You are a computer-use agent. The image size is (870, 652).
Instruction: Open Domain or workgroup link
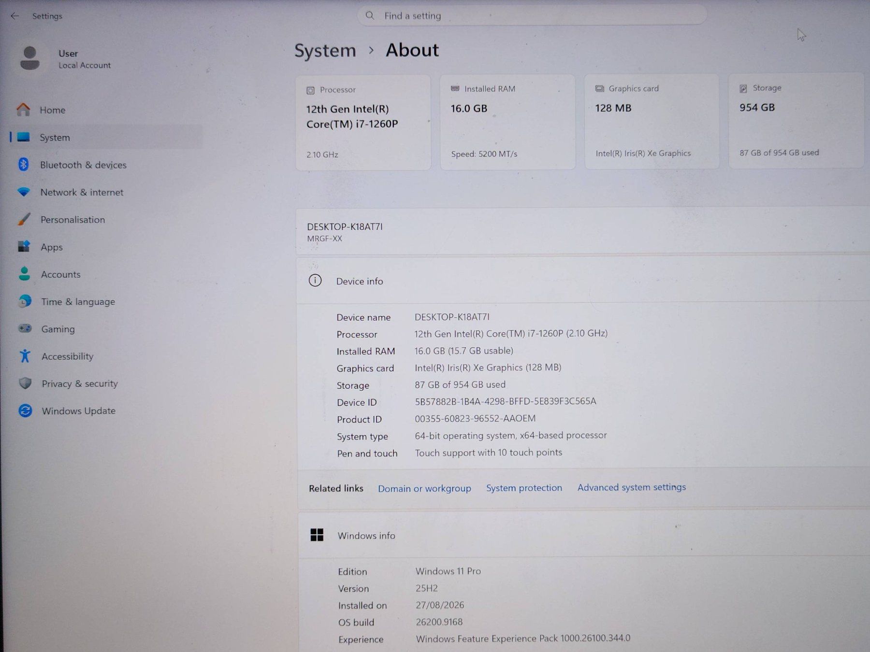click(x=424, y=488)
